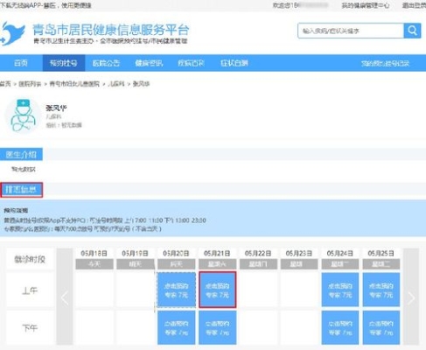Switch to the 医生介绍 section tab
The height and width of the screenshot is (350, 426).
tap(21, 154)
